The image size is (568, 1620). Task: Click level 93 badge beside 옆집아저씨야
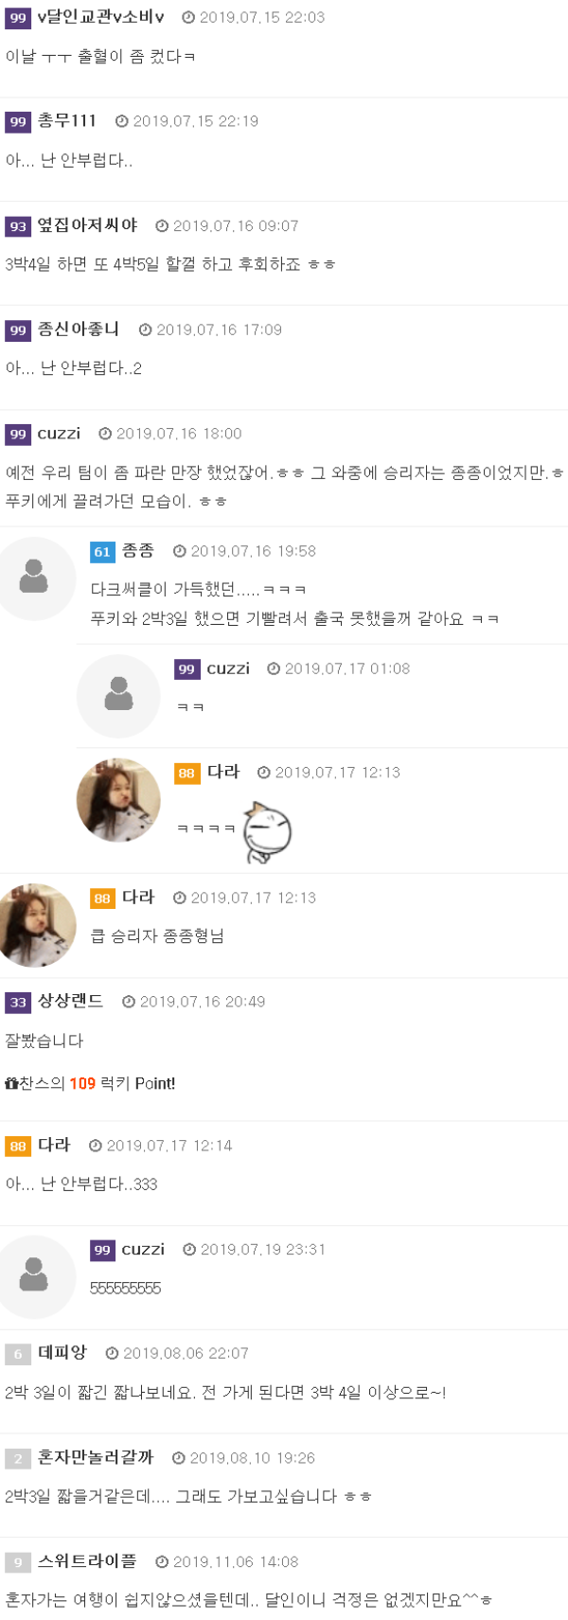18,226
